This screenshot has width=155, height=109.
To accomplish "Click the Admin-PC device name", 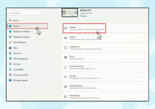I will point(86,10).
